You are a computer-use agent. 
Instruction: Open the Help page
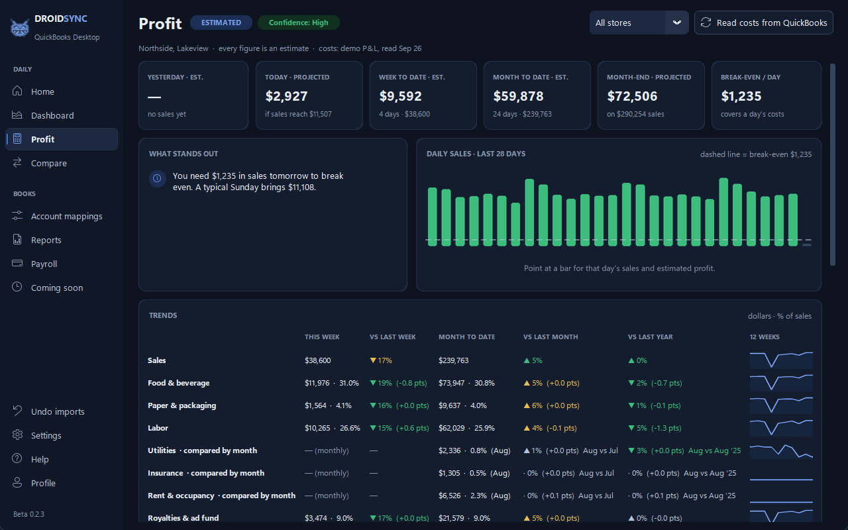tap(62, 459)
